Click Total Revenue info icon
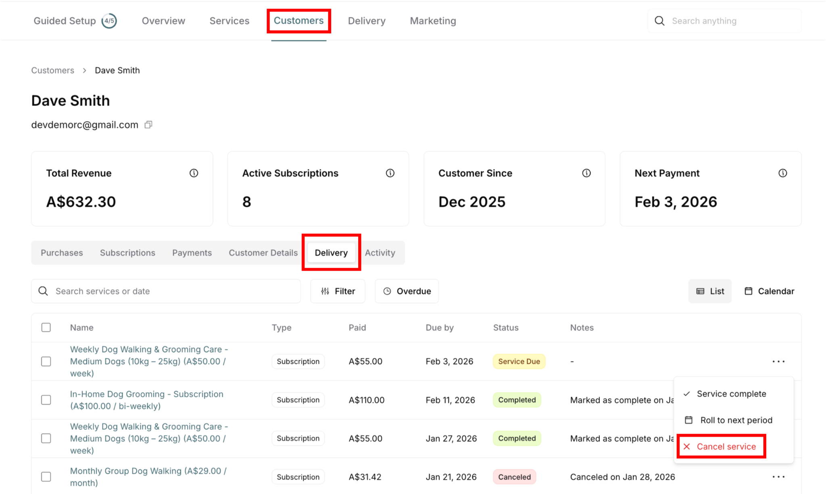 (194, 173)
